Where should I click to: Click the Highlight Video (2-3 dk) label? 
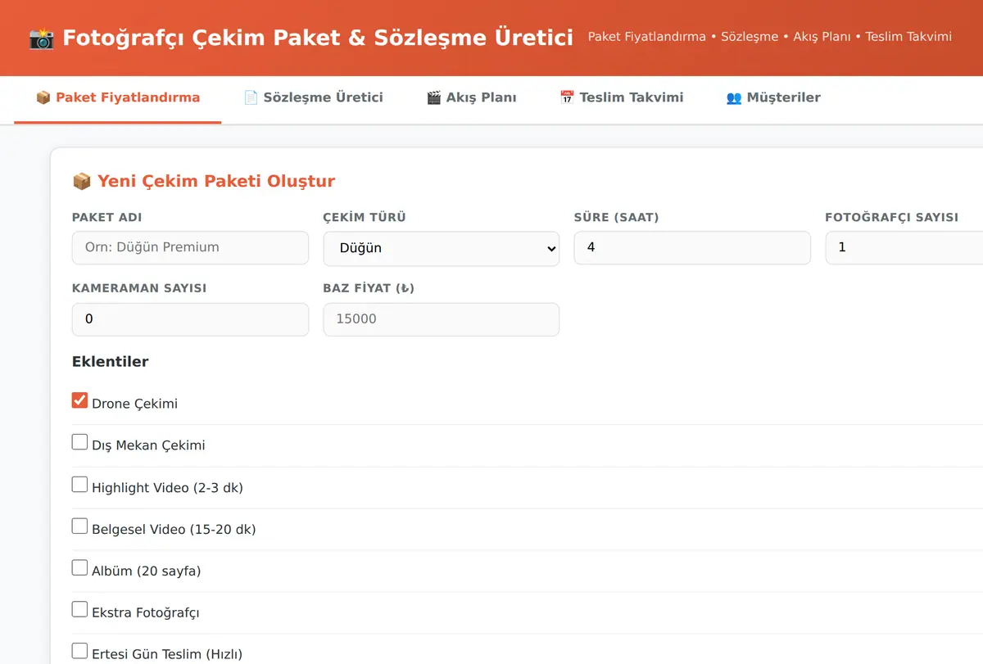point(167,487)
